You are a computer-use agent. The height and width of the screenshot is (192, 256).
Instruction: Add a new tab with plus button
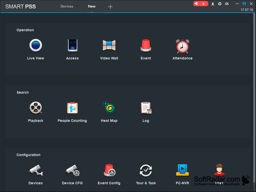click(110, 7)
